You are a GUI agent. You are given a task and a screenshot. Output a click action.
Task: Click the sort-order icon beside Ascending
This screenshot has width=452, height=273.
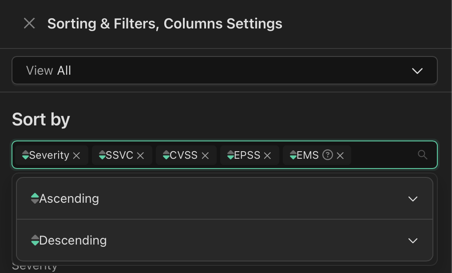(35, 199)
